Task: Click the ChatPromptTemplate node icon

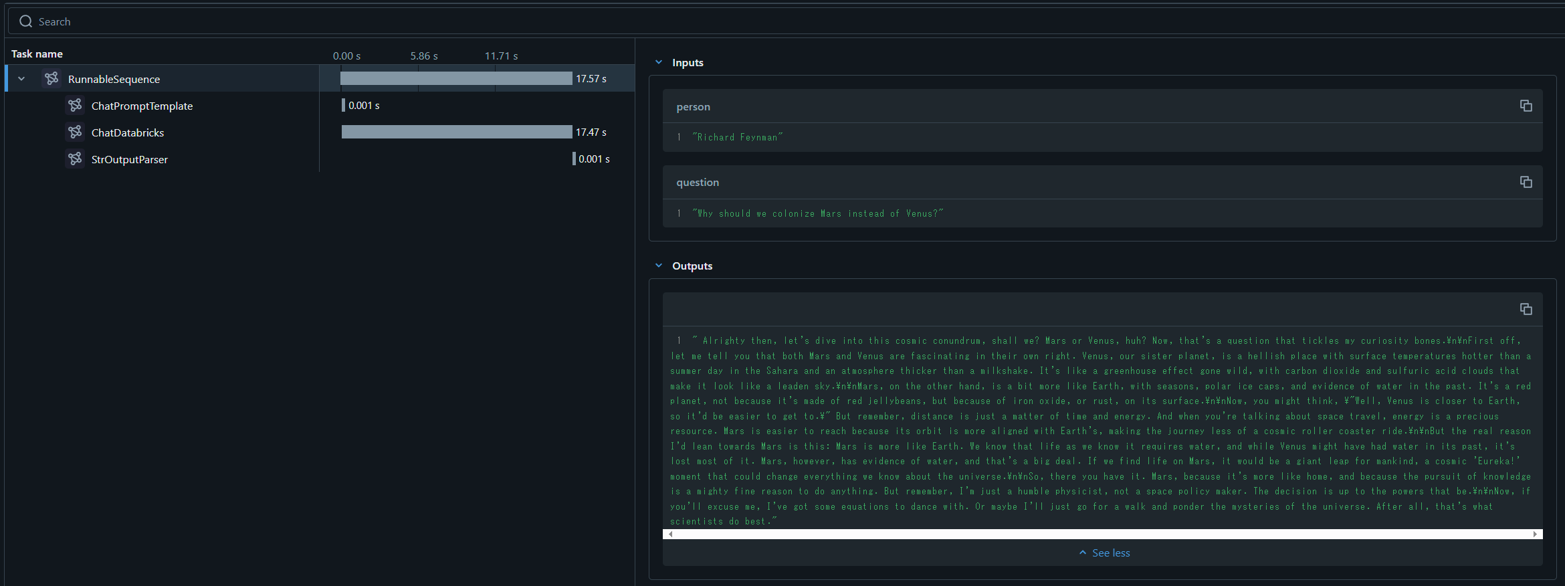Action: click(75, 105)
